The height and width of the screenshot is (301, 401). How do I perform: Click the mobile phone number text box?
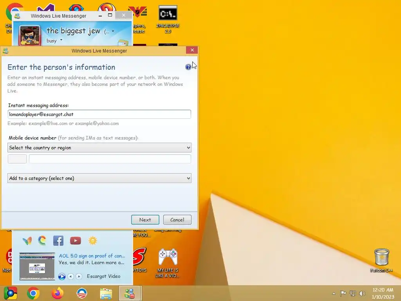click(x=110, y=159)
